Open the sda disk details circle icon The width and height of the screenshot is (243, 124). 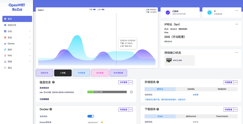tap(131, 92)
